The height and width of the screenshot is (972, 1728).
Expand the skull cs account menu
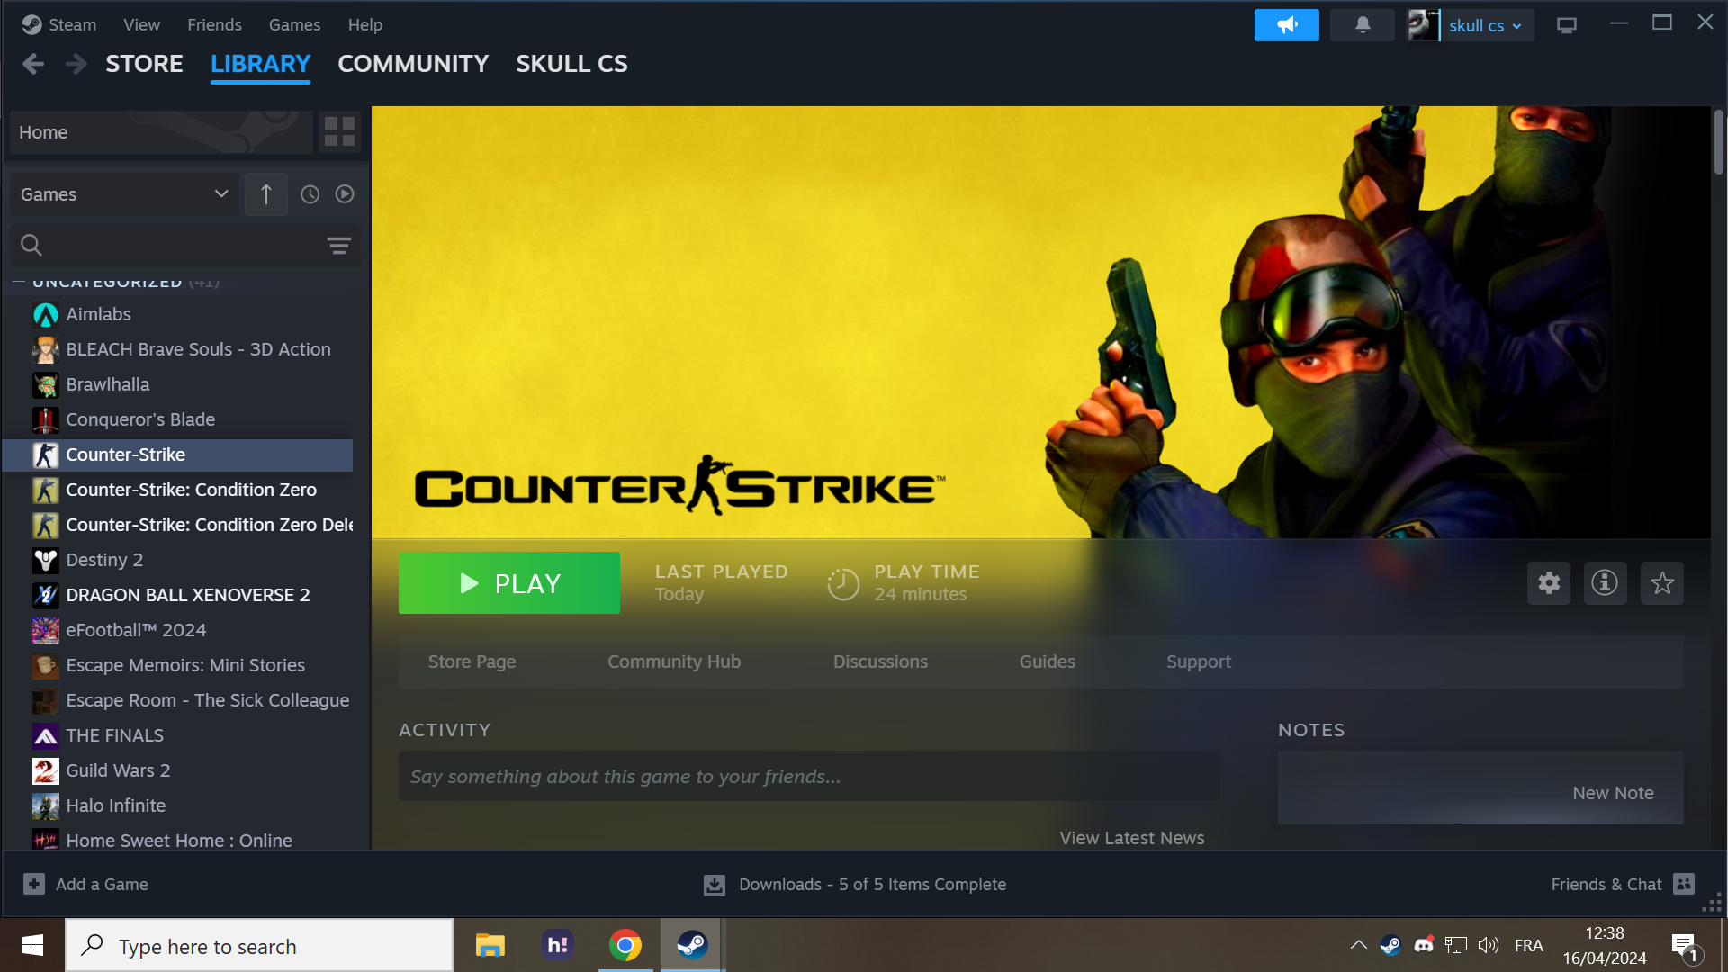point(1485,25)
